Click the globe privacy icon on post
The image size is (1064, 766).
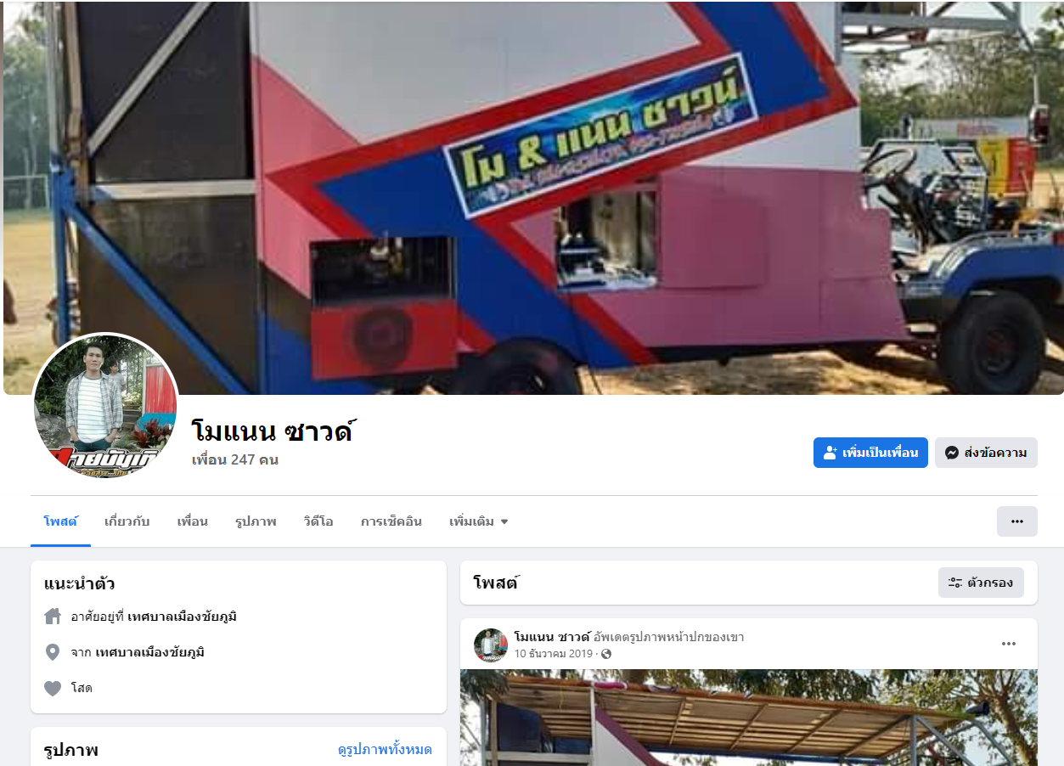(x=606, y=654)
